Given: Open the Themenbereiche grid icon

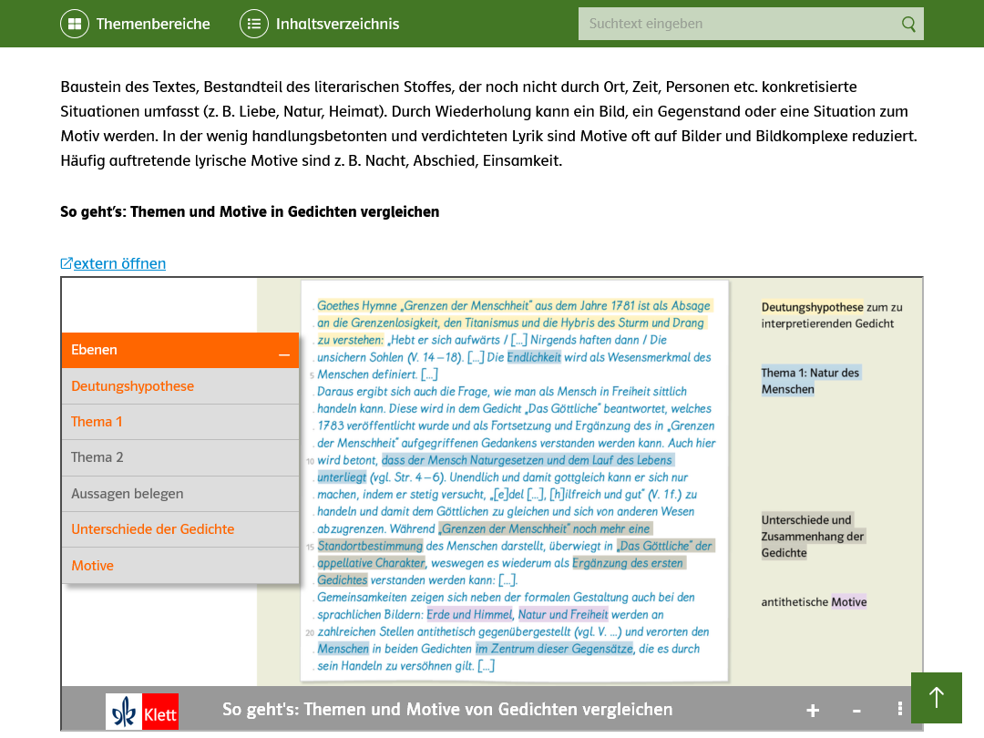Looking at the screenshot, I should (x=75, y=24).
